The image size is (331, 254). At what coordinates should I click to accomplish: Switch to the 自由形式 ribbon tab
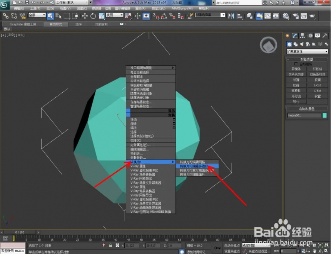coord(56,24)
